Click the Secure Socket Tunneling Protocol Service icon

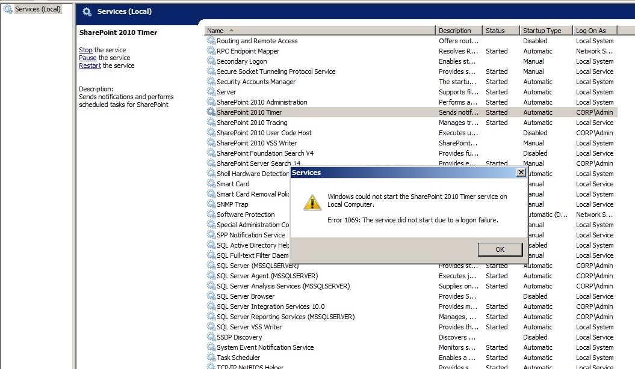pos(211,71)
